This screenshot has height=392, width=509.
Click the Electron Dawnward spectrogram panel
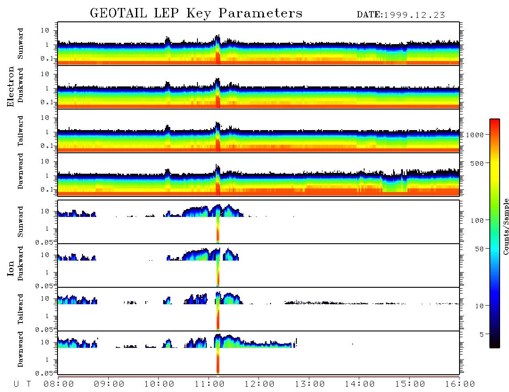[x=259, y=174]
